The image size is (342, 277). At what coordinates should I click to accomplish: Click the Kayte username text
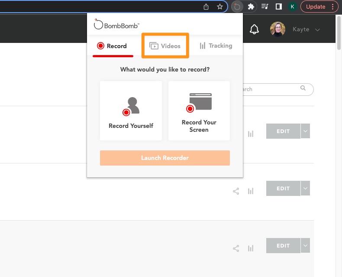pos(301,29)
